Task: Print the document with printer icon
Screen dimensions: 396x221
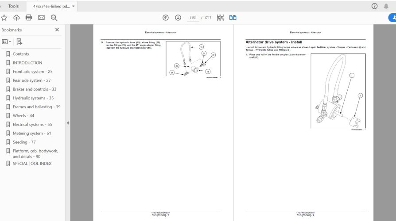Action: point(29,18)
